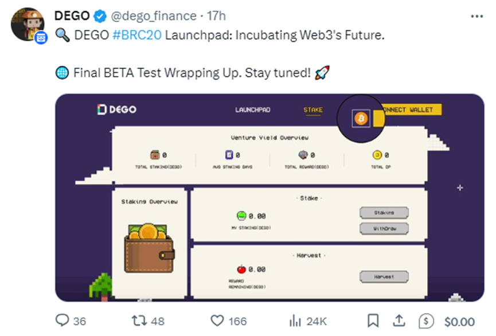Click the retweet icon
This screenshot has height=336, width=496.
[x=139, y=320]
